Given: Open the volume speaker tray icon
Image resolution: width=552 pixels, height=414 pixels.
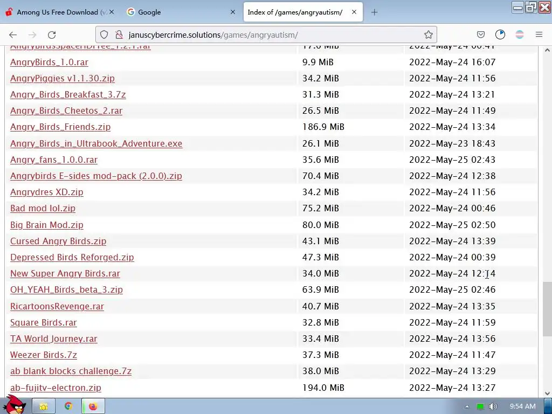Looking at the screenshot, I should coord(493,406).
